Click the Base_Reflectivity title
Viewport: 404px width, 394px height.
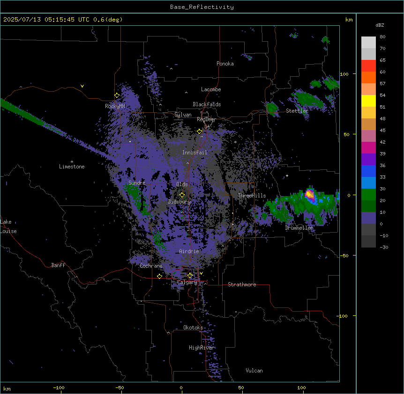pyautogui.click(x=202, y=7)
